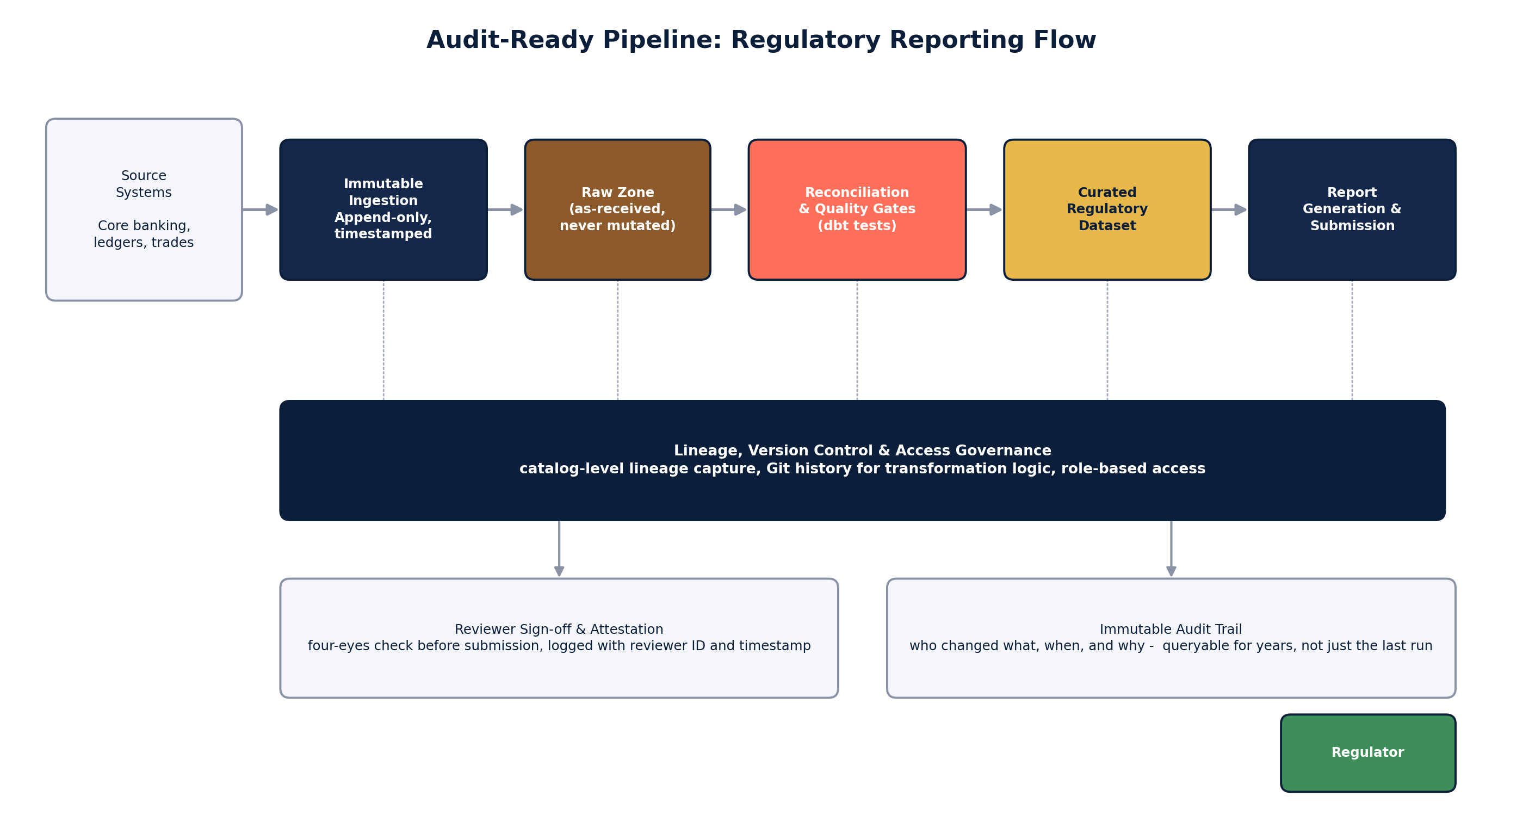The image size is (1523, 827).
Task: Select the Raw Zone box
Action: click(x=617, y=209)
